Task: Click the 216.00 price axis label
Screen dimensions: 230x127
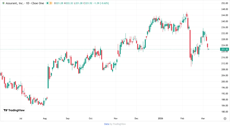Action: tap(225, 57)
